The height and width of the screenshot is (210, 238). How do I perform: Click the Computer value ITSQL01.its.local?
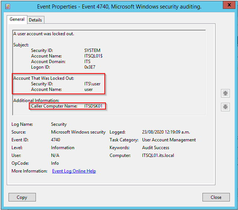158,155
